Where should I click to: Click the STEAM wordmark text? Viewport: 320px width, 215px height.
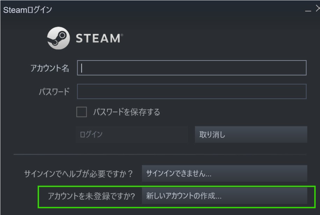click(x=98, y=39)
